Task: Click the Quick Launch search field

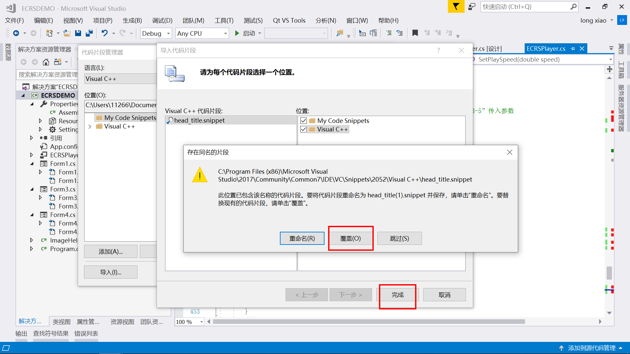Action: (525, 7)
